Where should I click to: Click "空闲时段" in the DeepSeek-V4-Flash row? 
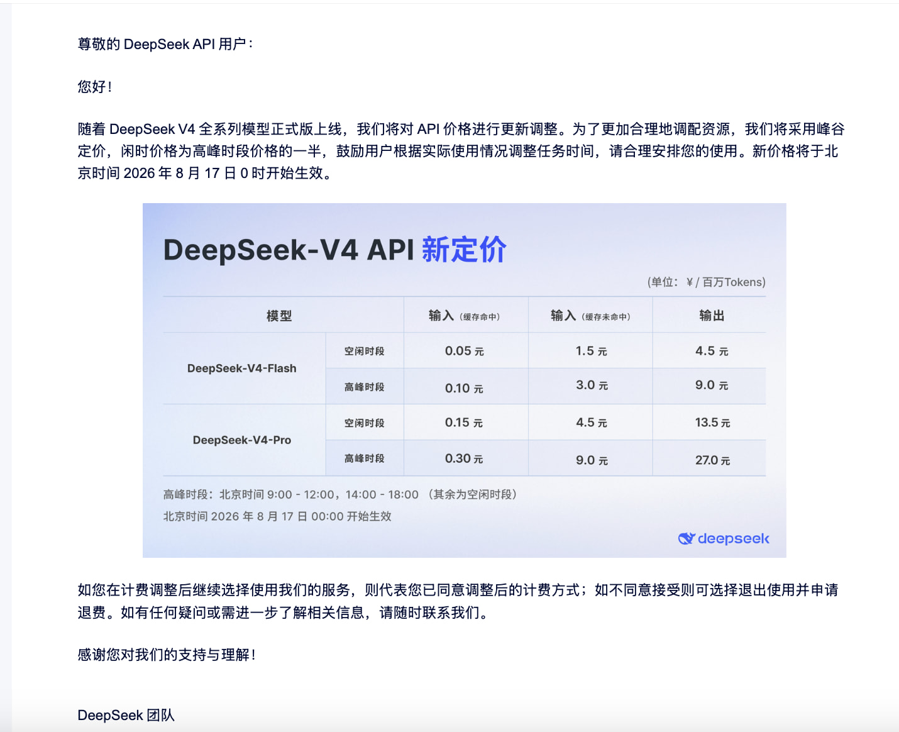coord(364,351)
